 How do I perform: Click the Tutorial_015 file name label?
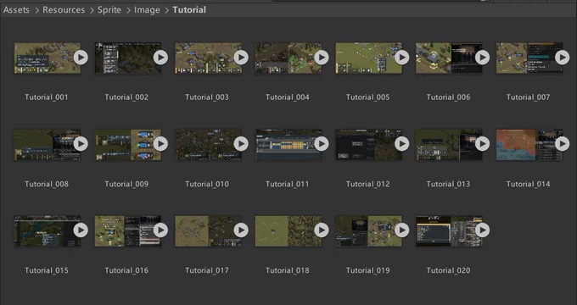pos(47,270)
